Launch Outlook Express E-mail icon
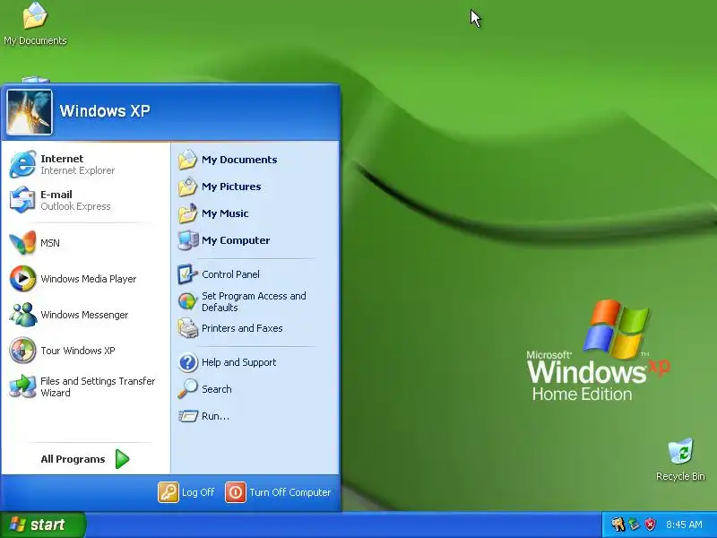 (x=22, y=200)
